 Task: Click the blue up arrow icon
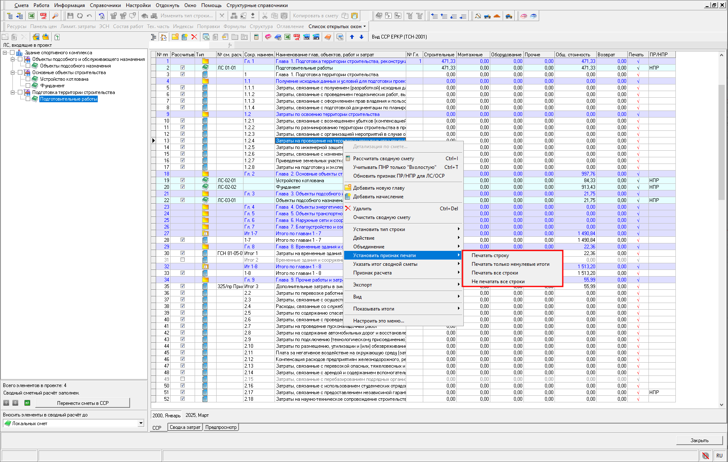click(352, 37)
